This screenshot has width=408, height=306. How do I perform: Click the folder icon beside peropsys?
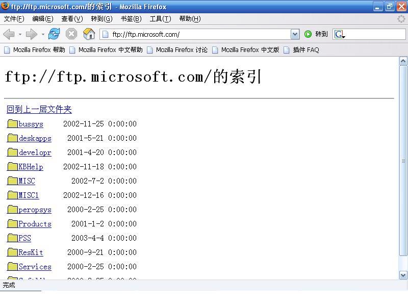point(12,209)
